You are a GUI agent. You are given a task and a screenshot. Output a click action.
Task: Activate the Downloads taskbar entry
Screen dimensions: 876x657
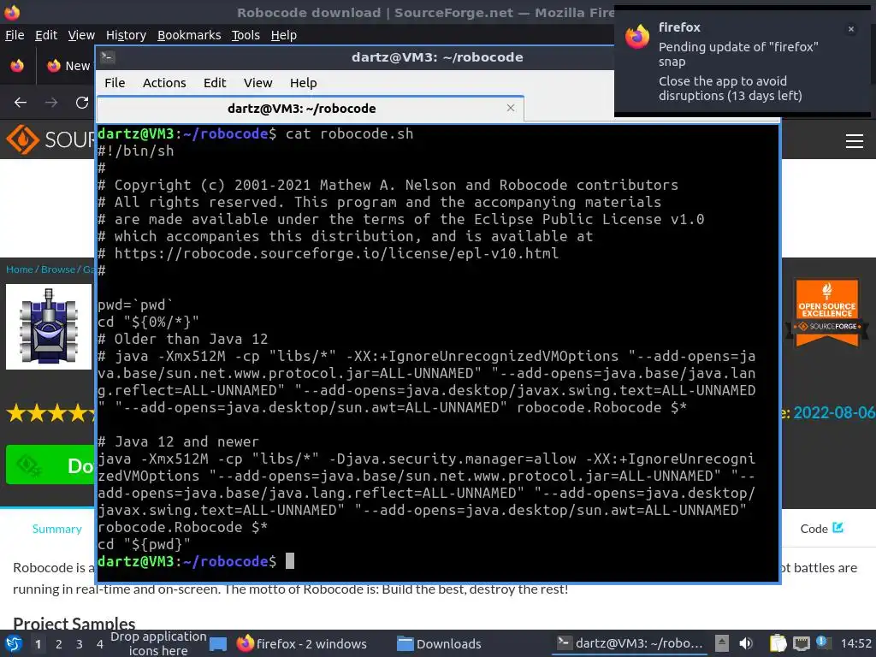point(440,643)
